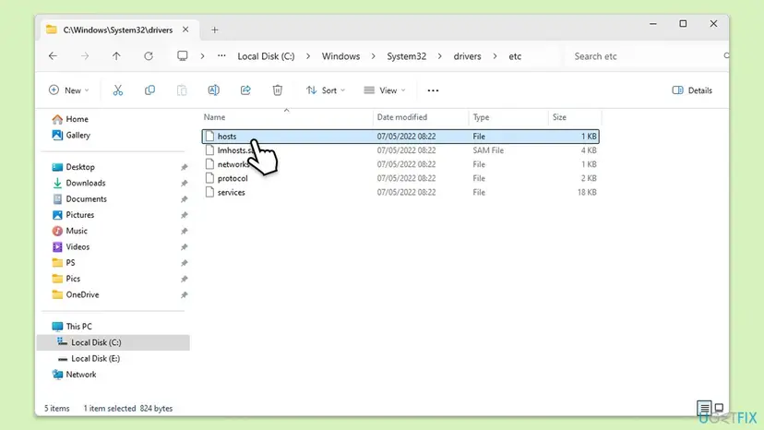Screen dimensions: 764x430
Task: Select the lmhosts.sam file
Action: 400,150
